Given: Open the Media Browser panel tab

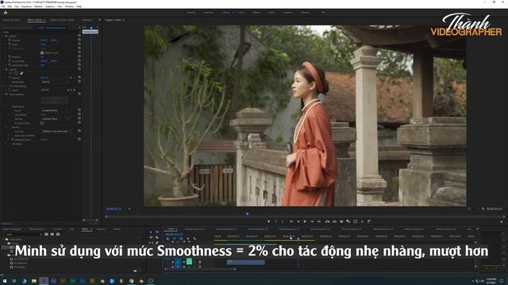Looking at the screenshot, I should click(x=37, y=229).
